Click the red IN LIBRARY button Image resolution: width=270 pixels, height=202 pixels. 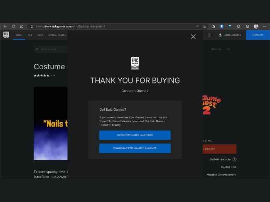[219, 149]
